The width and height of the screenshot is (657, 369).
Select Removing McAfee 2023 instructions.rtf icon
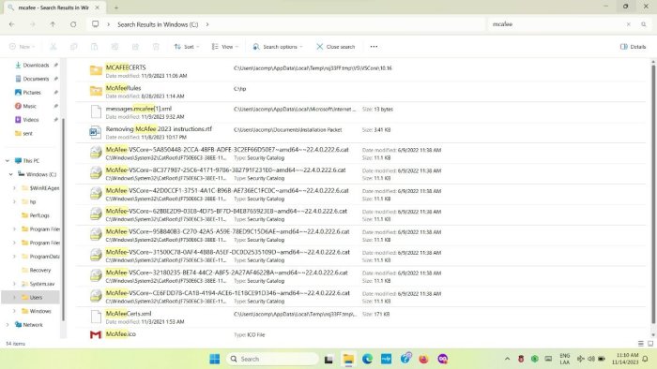(x=96, y=132)
